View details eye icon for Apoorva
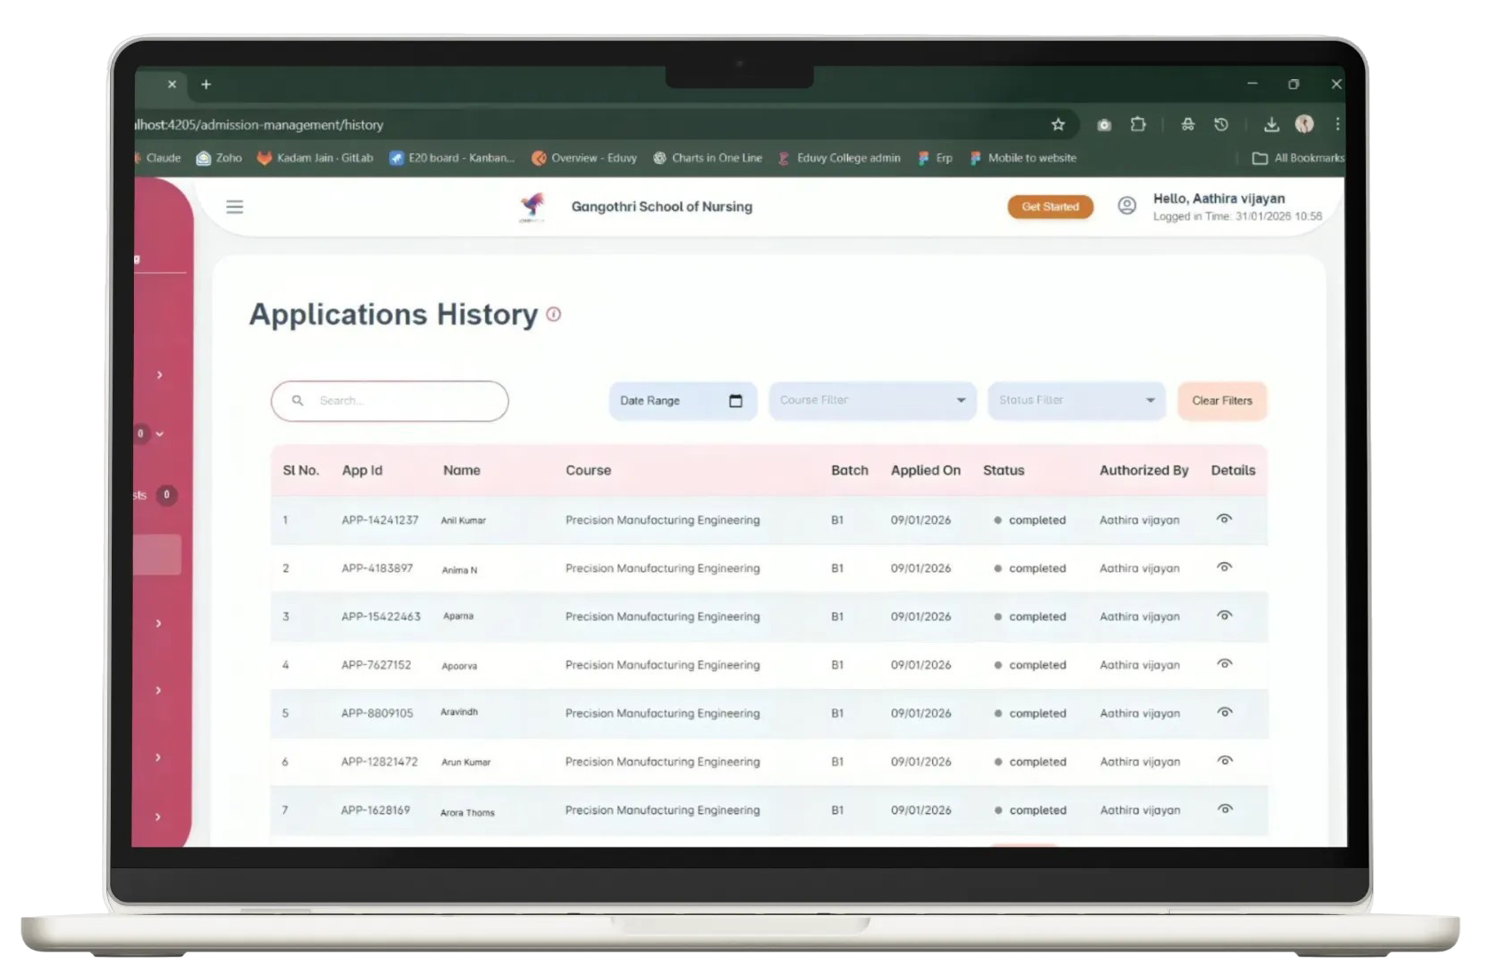The image size is (1490, 978). pos(1224,663)
